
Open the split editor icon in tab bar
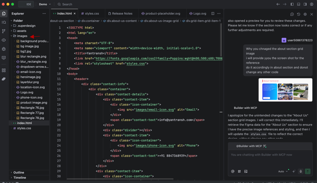point(213,14)
